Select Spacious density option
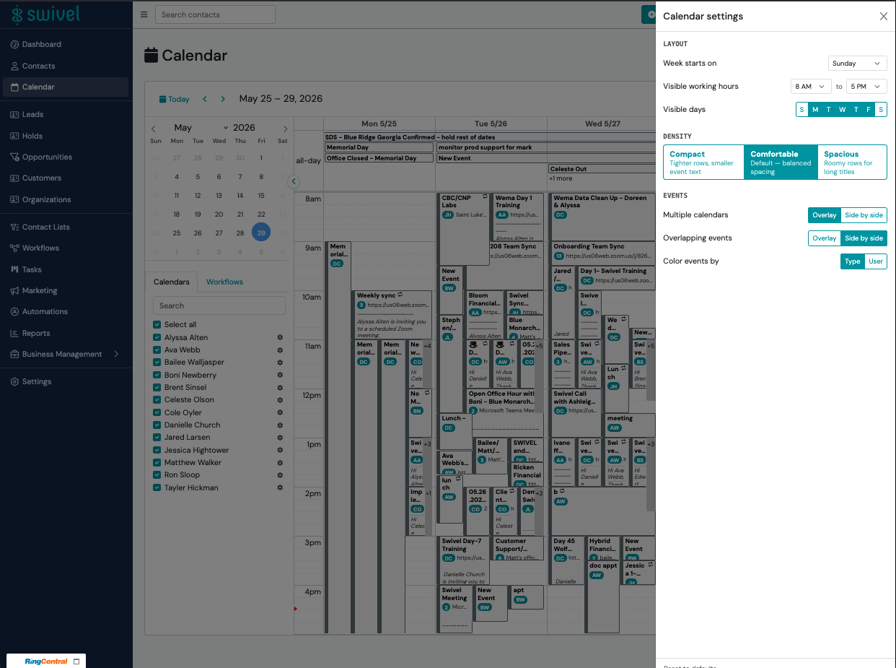Image resolution: width=896 pixels, height=668 pixels. tap(852, 162)
